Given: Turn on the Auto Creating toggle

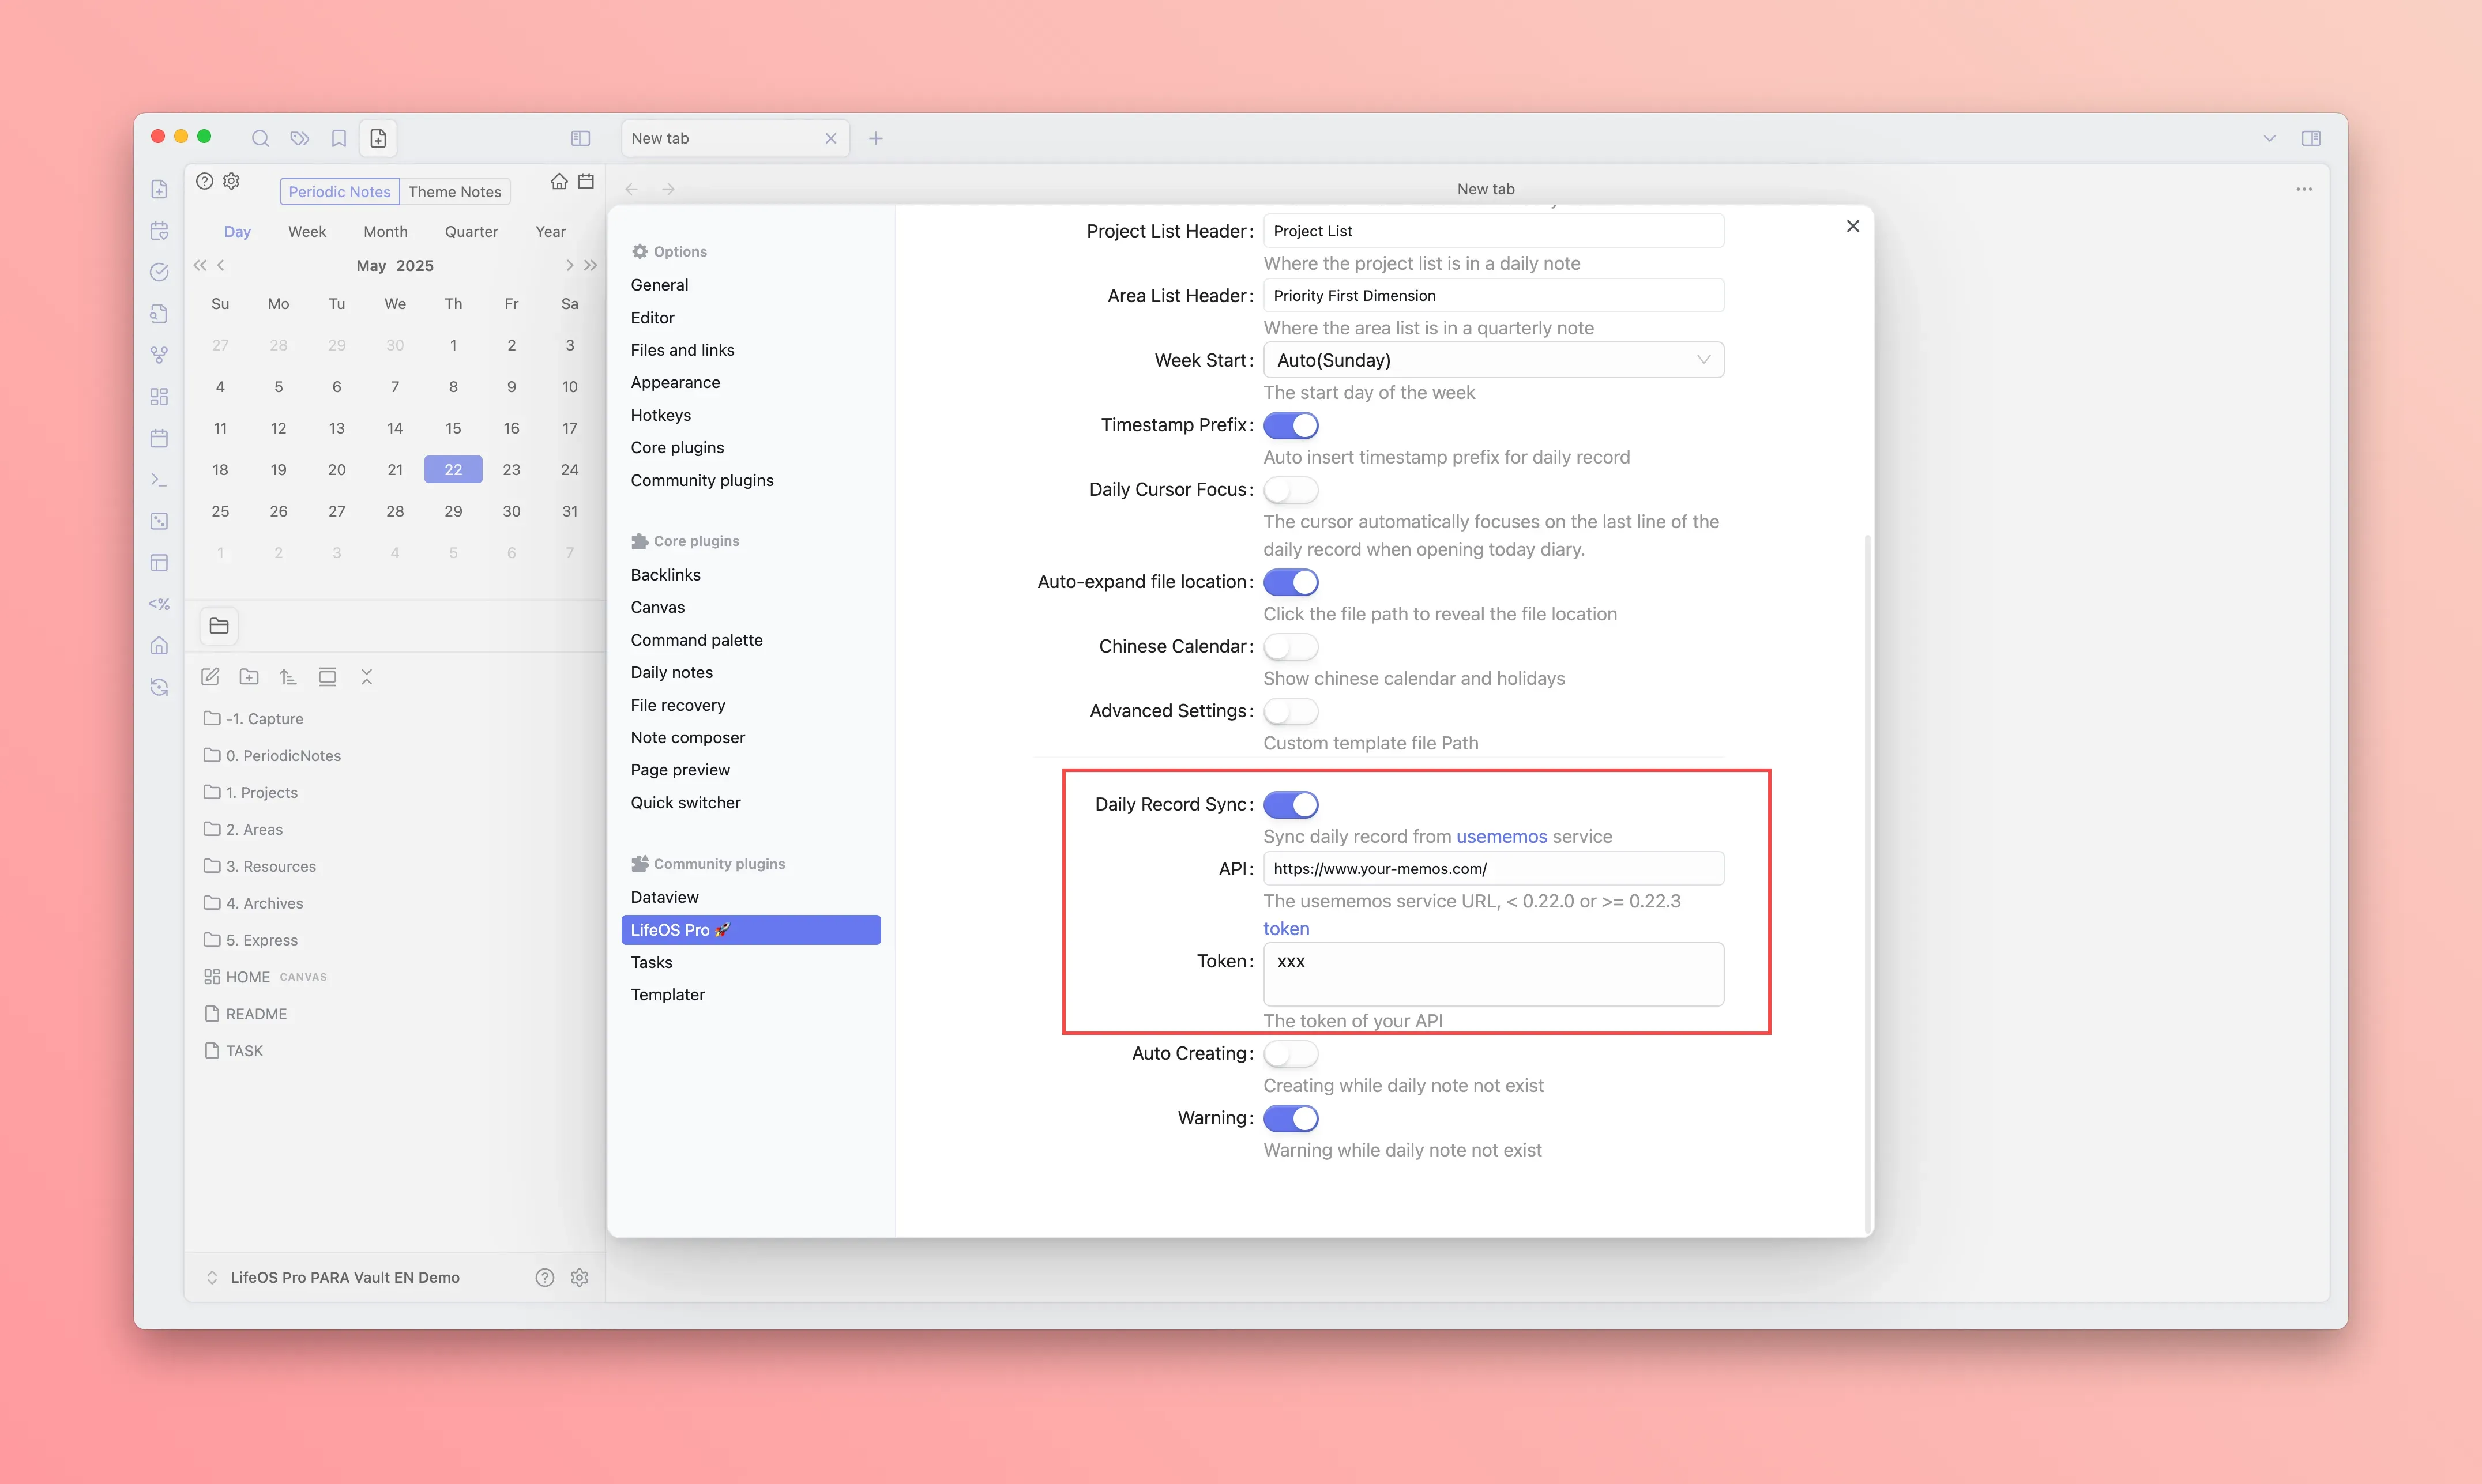Looking at the screenshot, I should click(x=1290, y=1054).
